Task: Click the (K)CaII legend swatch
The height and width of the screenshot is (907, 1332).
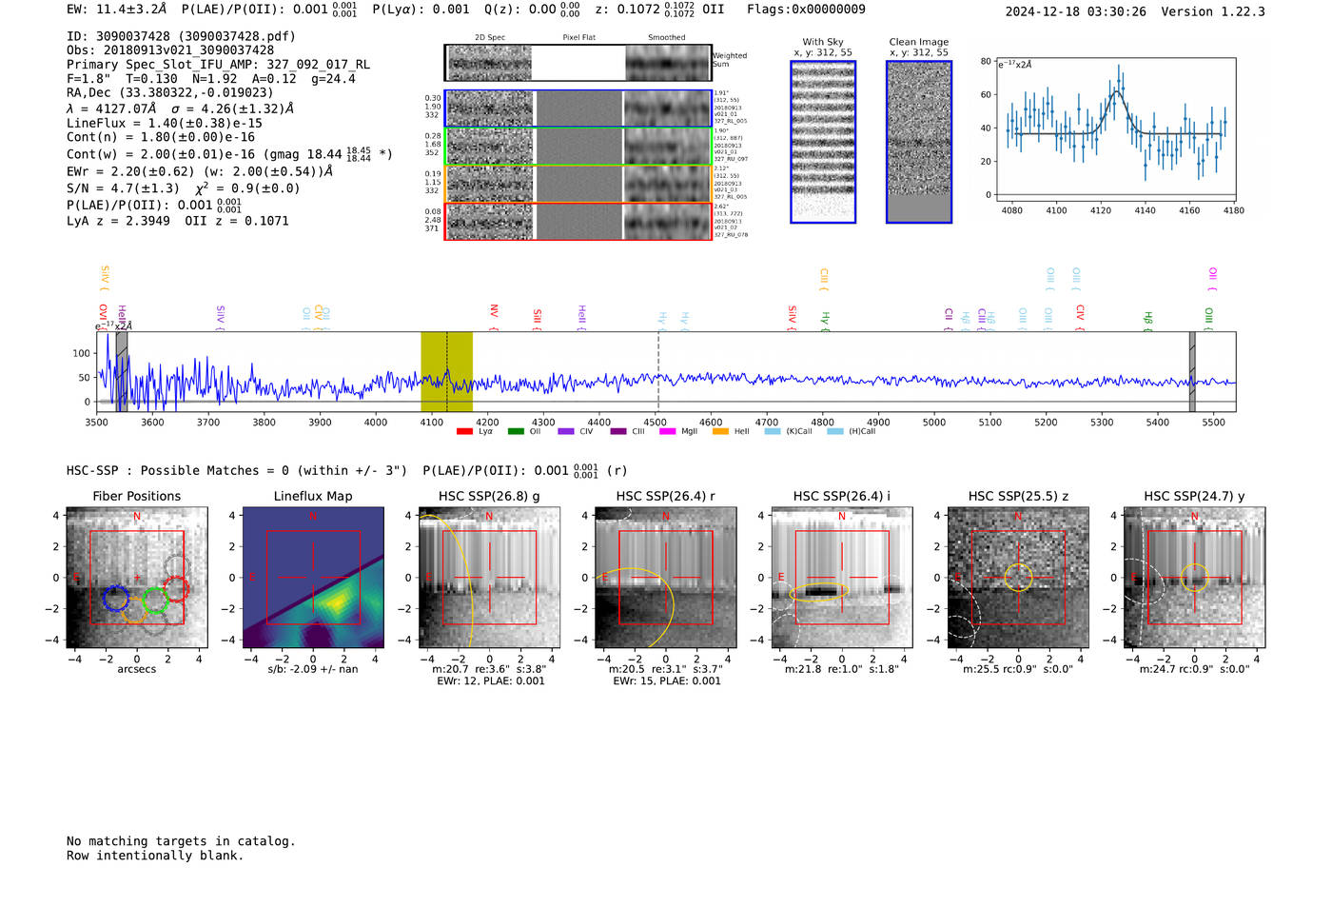Action: click(773, 432)
